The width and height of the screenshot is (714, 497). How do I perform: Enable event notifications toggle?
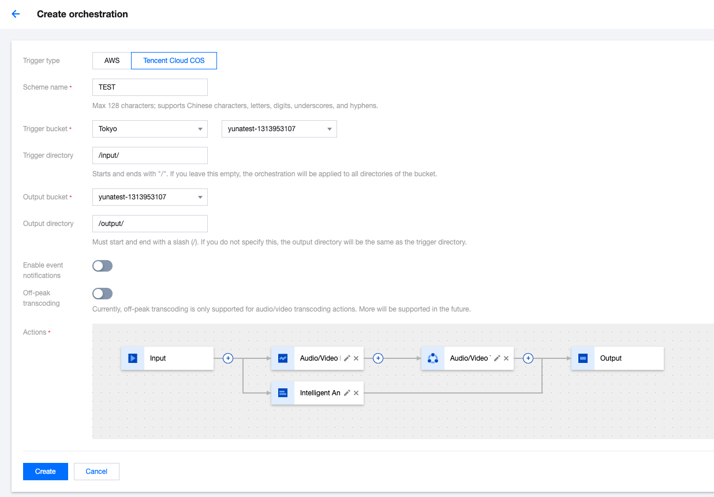tap(103, 266)
